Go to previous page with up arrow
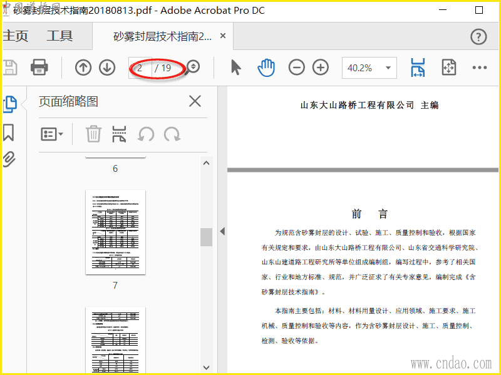Image resolution: width=501 pixels, height=375 pixels. [x=83, y=67]
